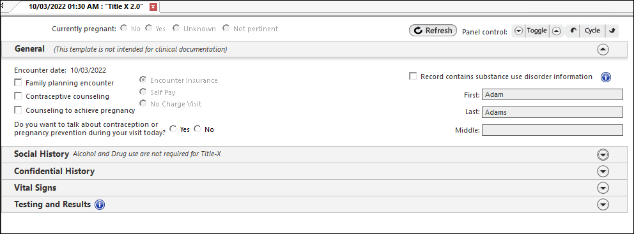Screen dimensions: 634x234
Task: Click the info icon next to Testing and Results
Action: [x=100, y=205]
